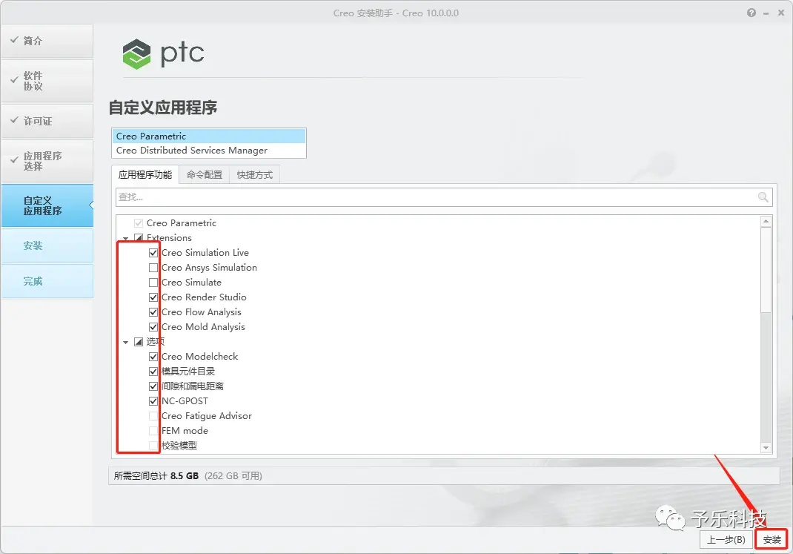Click the 安装 install button
The image size is (793, 554).
772,540
